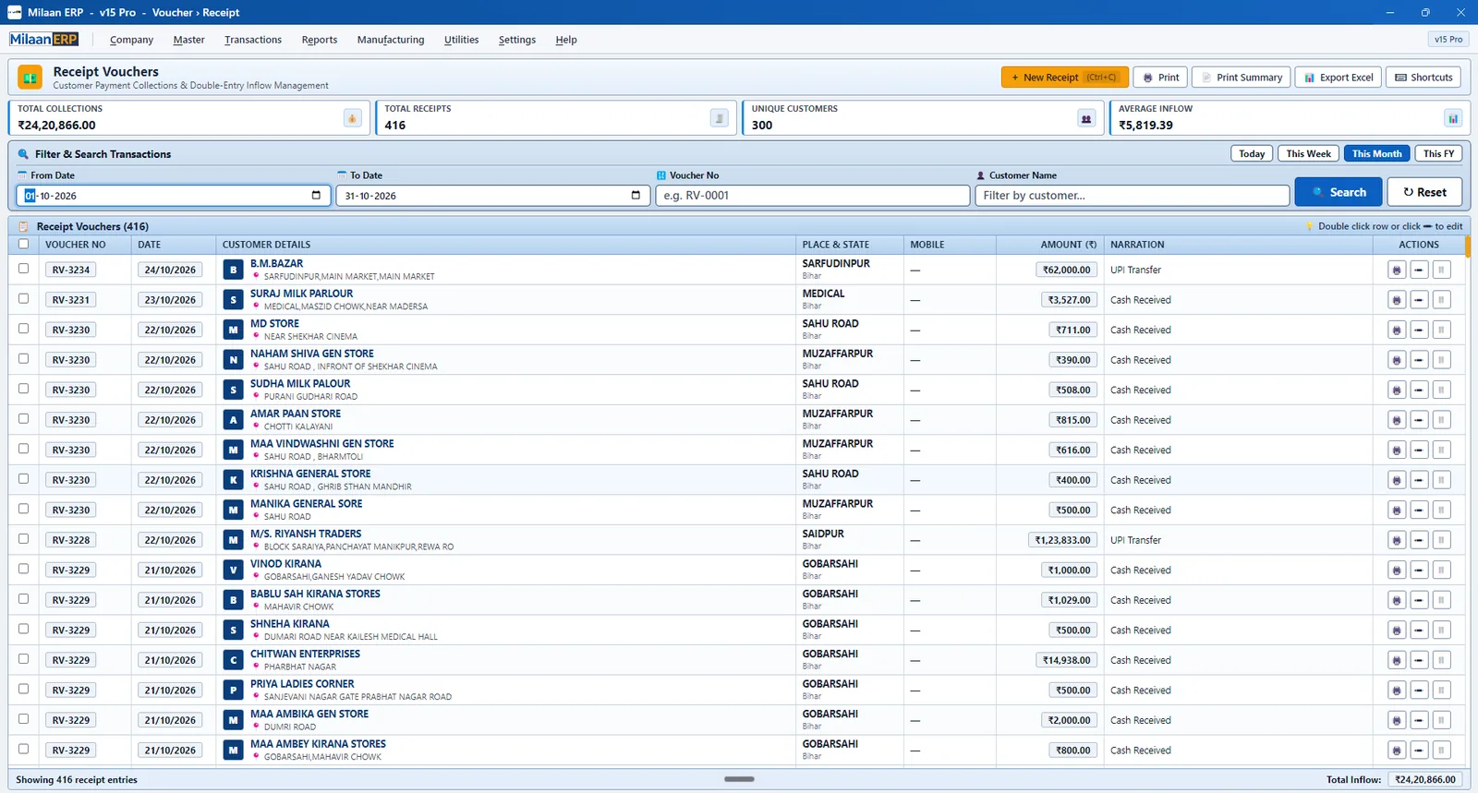Click the Total Collections card icon
Screen dimensions: 1478x793
pyautogui.click(x=352, y=118)
